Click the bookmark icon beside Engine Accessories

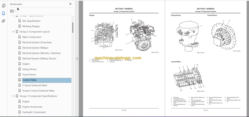coord(19,107)
